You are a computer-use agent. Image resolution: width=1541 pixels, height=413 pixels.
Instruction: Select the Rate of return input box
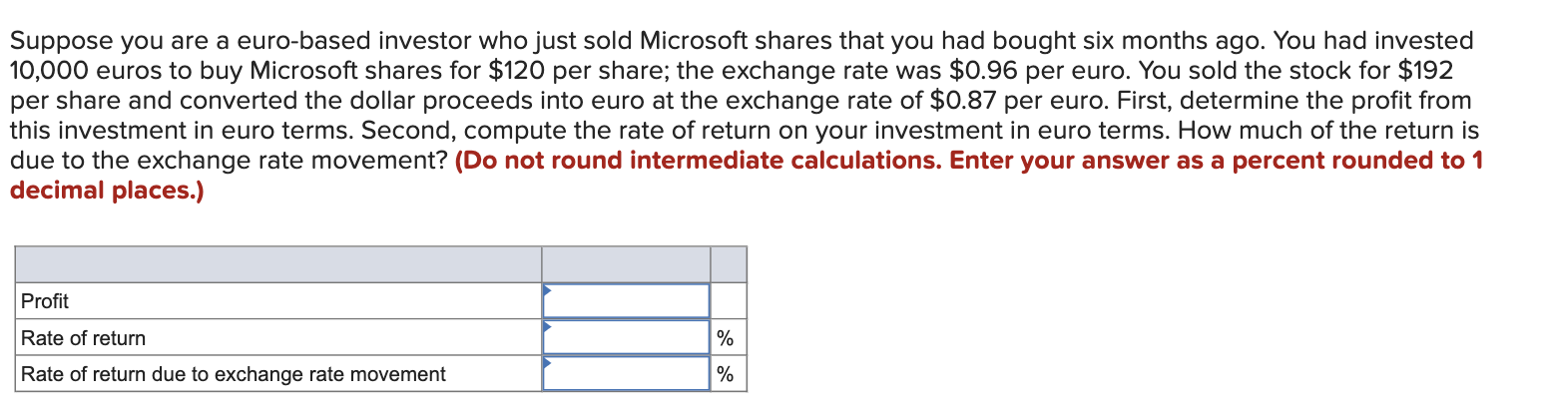626,337
